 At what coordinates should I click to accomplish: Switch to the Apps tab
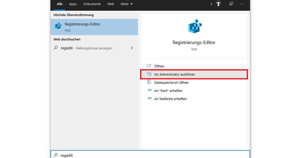(x=73, y=4)
